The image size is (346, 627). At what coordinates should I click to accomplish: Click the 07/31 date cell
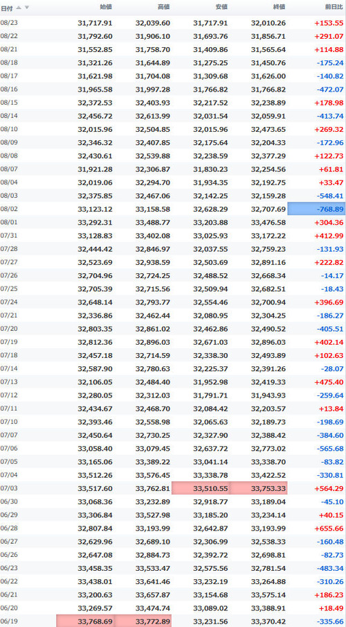[x=9, y=236]
